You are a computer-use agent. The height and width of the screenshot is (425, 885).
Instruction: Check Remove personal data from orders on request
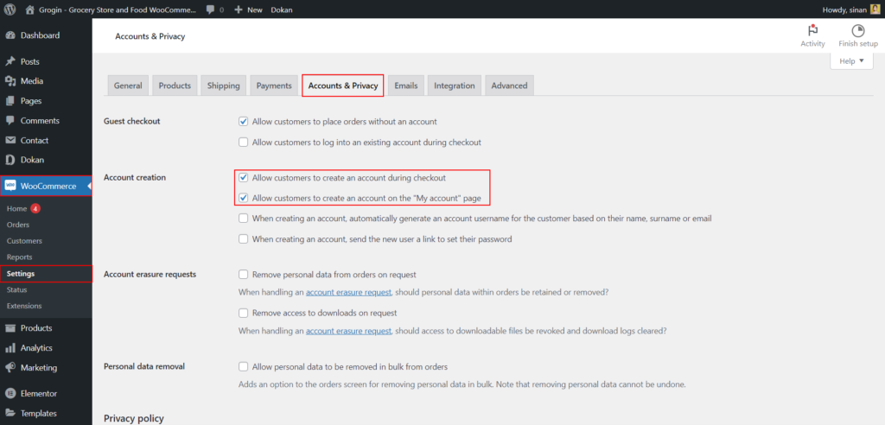pyautogui.click(x=243, y=275)
